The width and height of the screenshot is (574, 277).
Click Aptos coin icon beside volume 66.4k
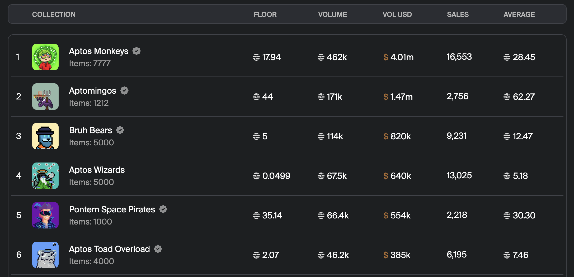(x=321, y=216)
